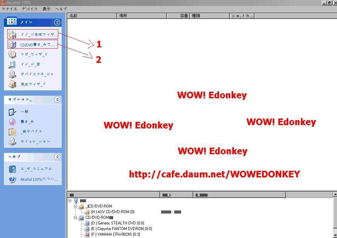The width and height of the screenshot is (337, 238).
Task: Sort by 場所 column header
Action: (141, 16)
